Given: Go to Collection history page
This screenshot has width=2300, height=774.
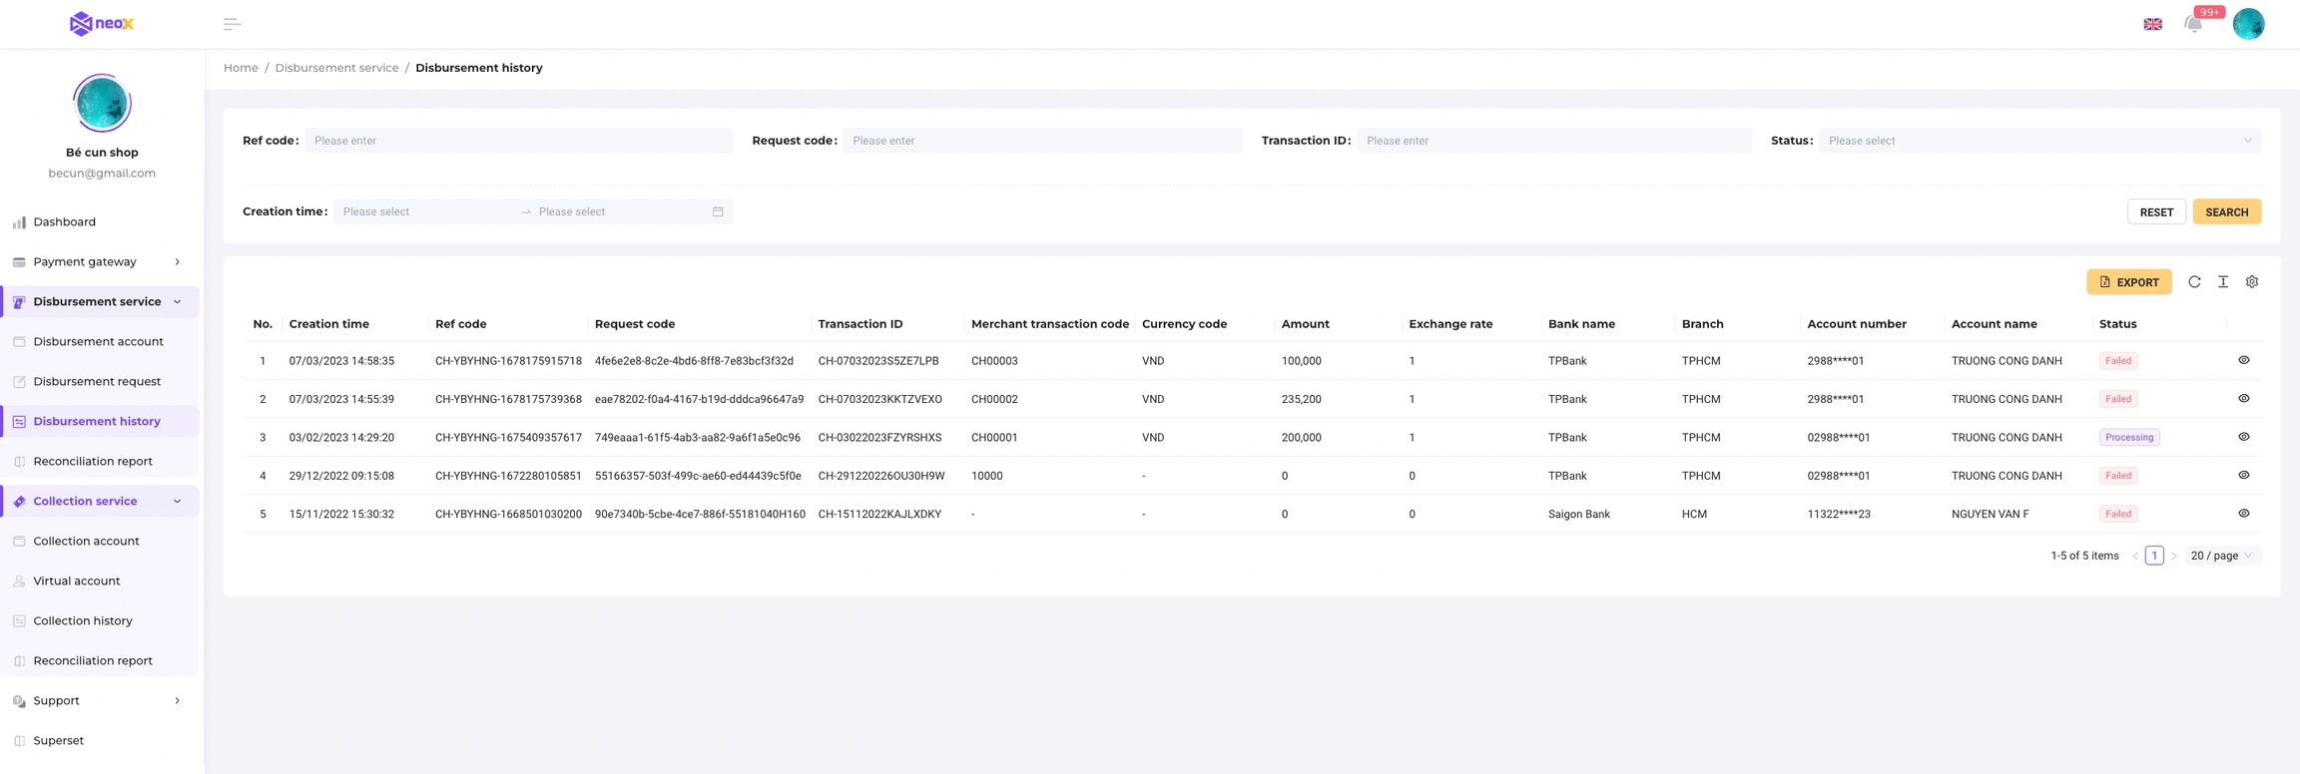Looking at the screenshot, I should (83, 620).
